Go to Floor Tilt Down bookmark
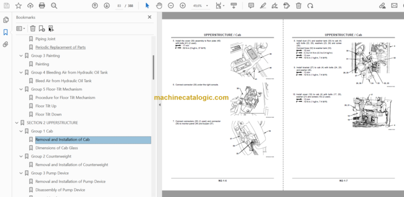 point(48,114)
